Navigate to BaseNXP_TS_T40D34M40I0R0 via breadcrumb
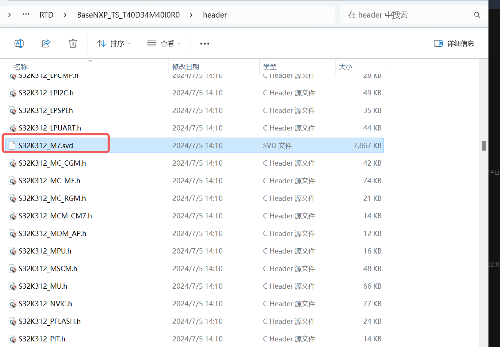500x347 pixels. pos(129,15)
